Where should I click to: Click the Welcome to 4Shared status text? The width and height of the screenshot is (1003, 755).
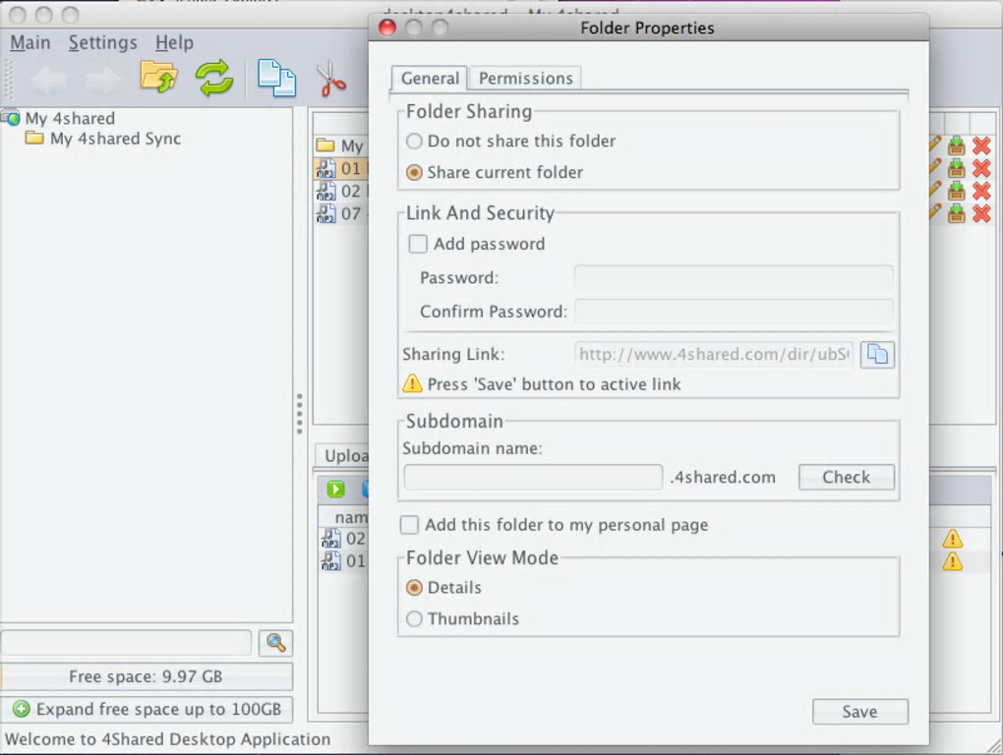(167, 739)
